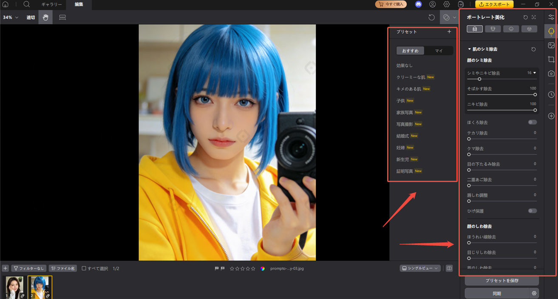Select the face shape retouch icon
Viewport: 558px width, 299px height.
(493, 28)
